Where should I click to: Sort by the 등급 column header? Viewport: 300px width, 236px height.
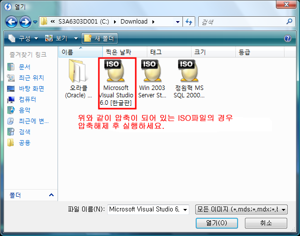[x=260, y=52]
